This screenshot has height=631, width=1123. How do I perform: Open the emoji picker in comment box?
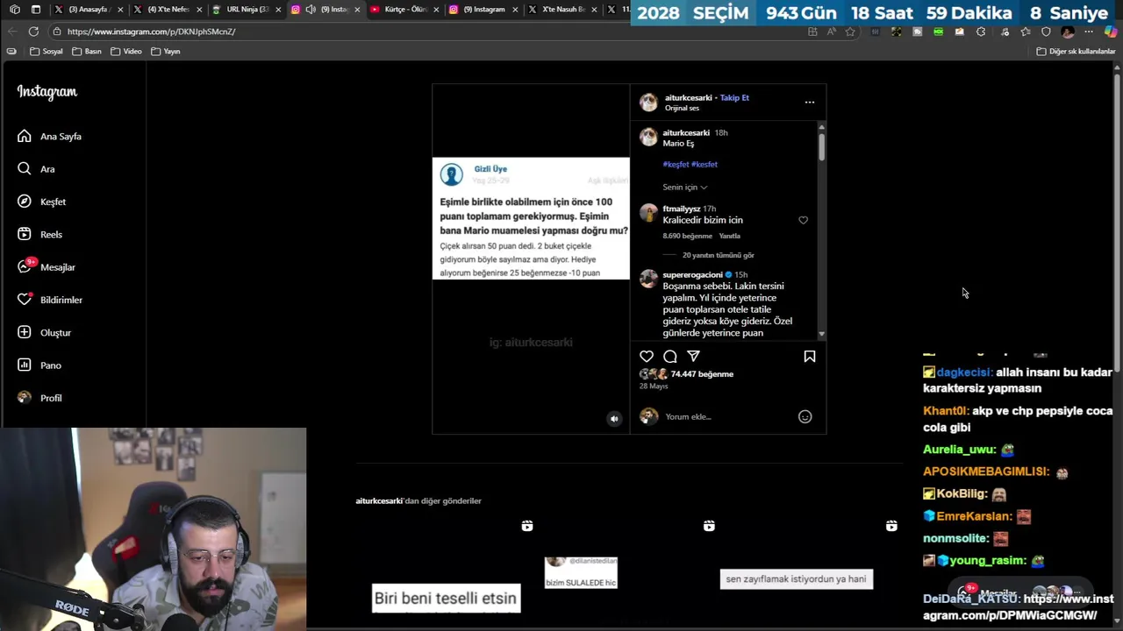[x=805, y=416]
